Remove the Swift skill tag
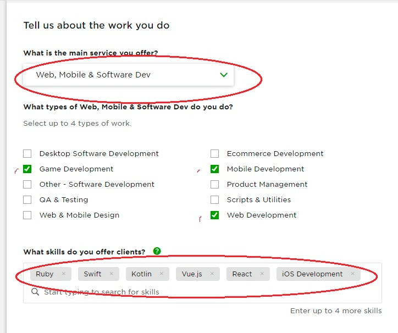Image resolution: width=398 pixels, height=333 pixels. [111, 274]
